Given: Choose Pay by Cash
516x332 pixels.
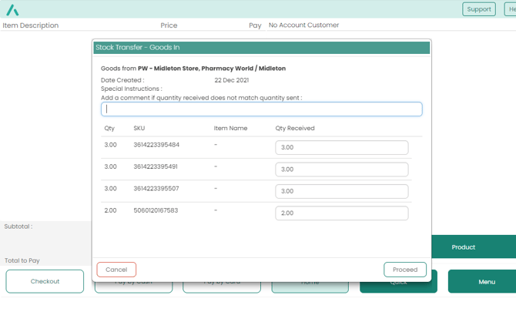Looking at the screenshot, I should pos(133,287).
